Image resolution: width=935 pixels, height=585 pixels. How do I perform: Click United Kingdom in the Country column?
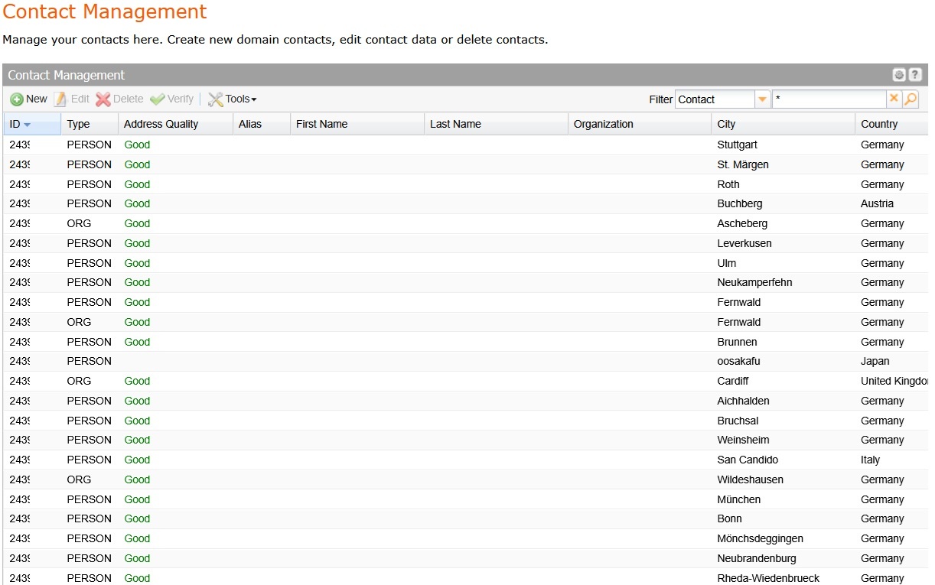894,381
